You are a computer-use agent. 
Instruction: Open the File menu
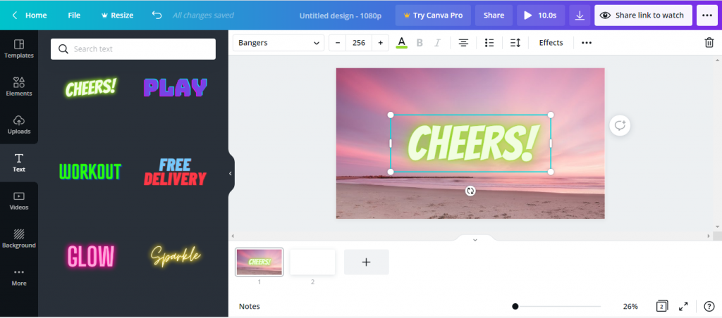[x=74, y=15]
